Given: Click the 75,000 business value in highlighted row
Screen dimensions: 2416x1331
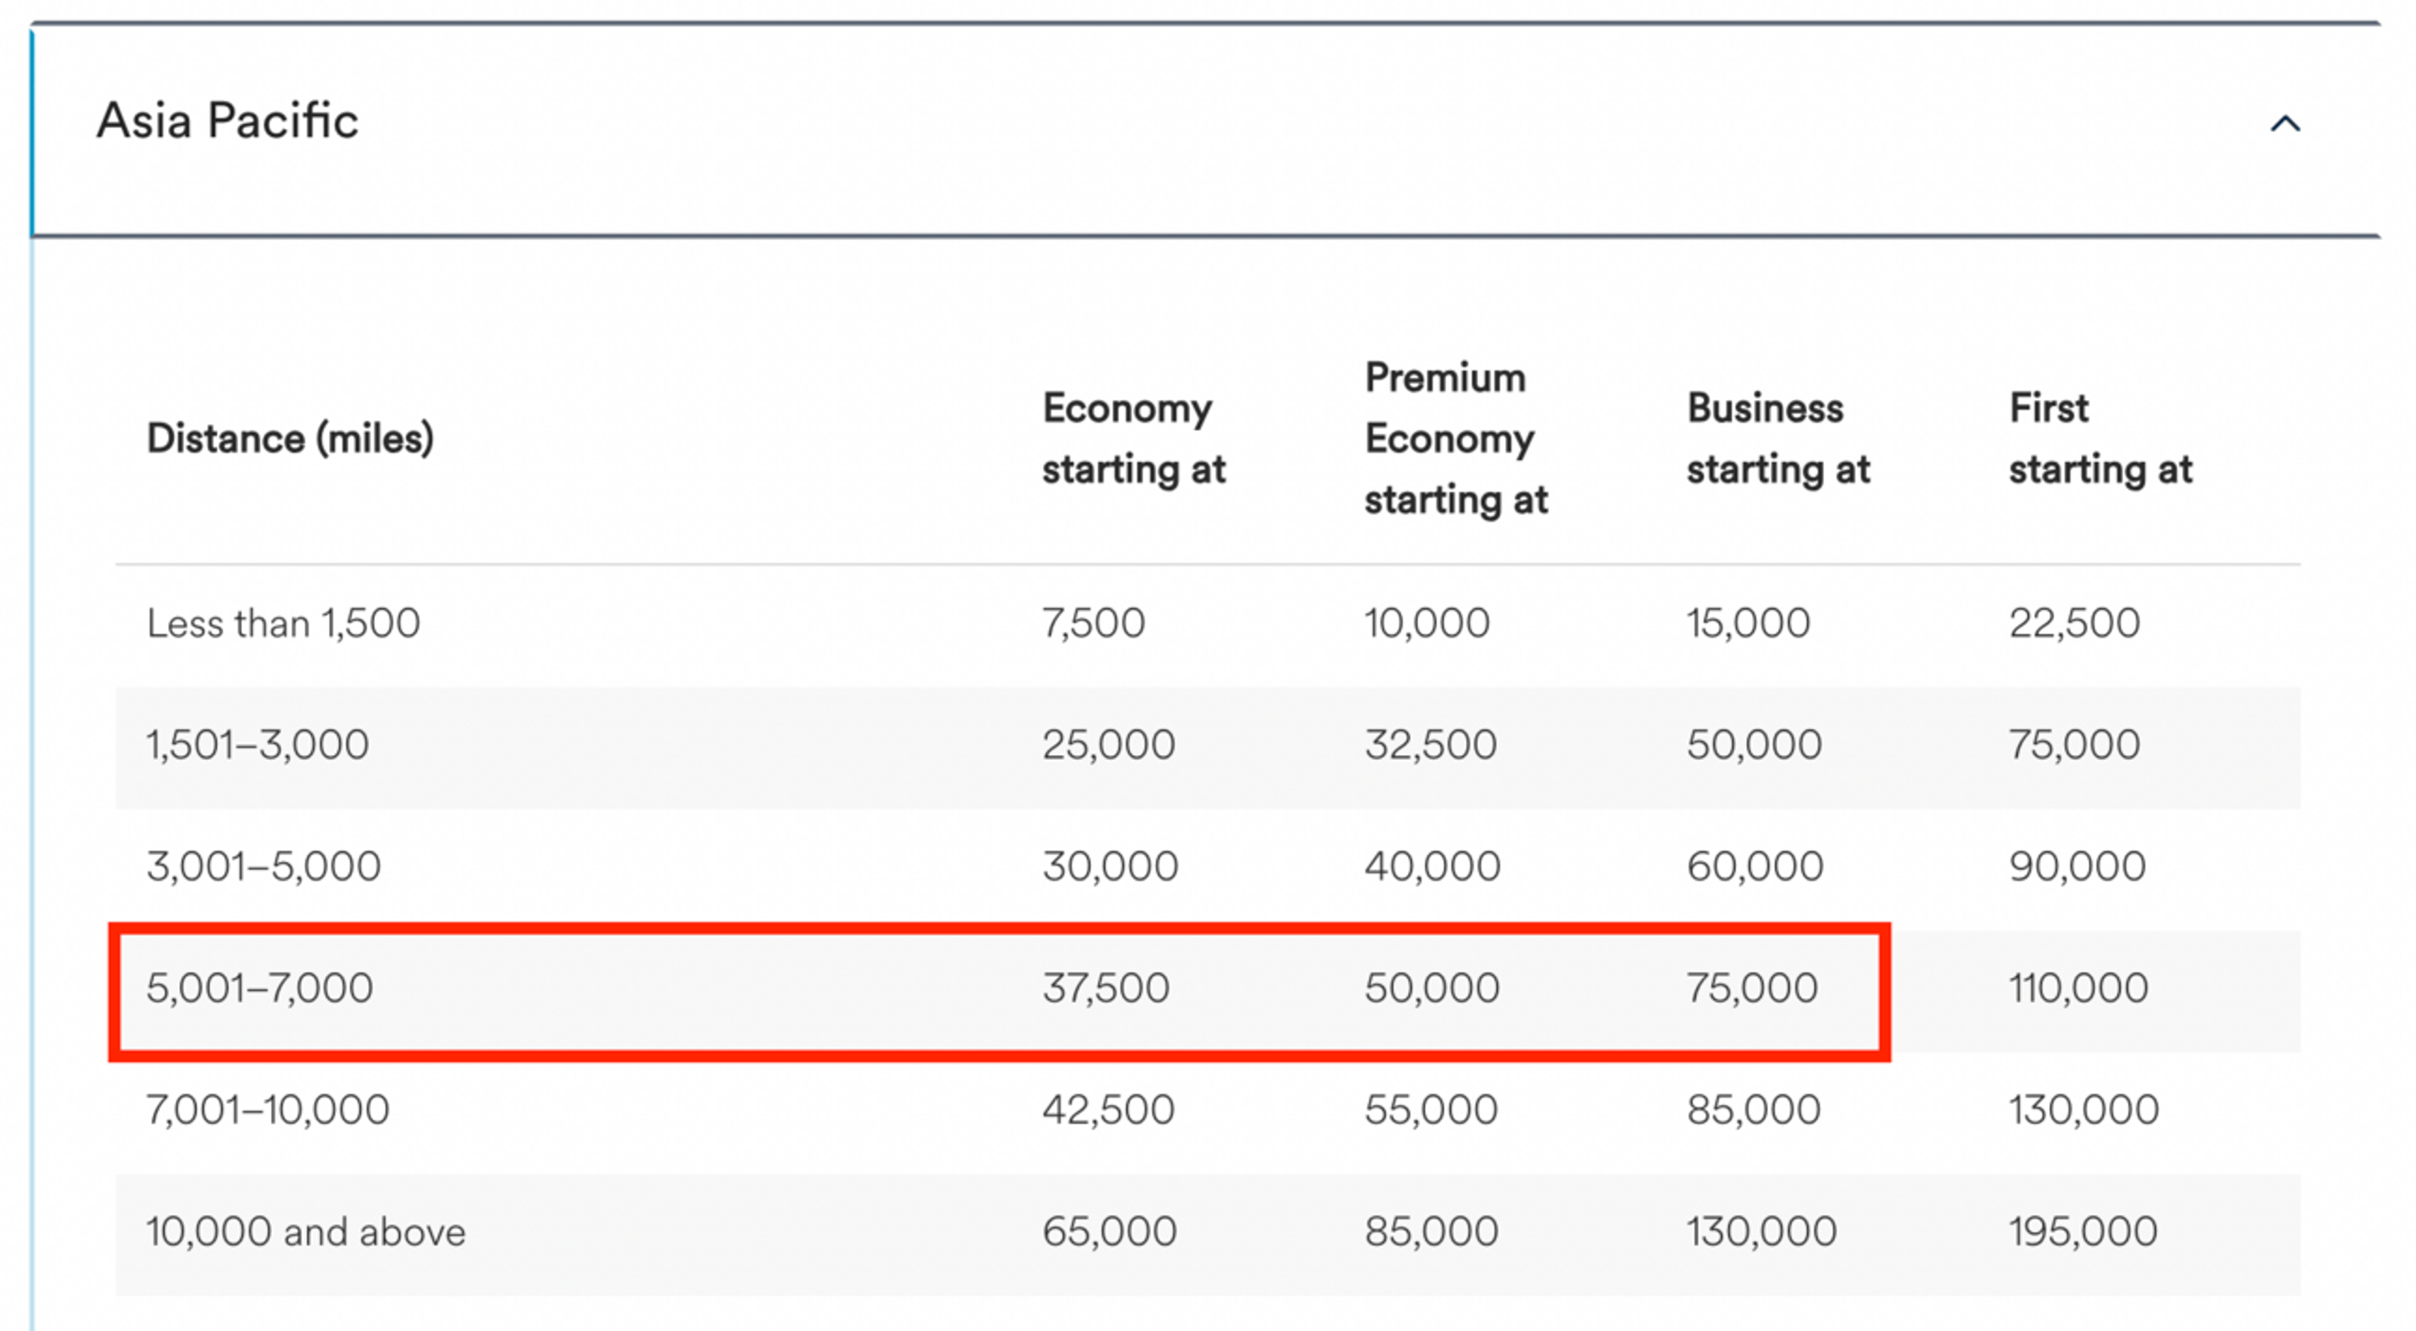Looking at the screenshot, I should pos(1752,989).
